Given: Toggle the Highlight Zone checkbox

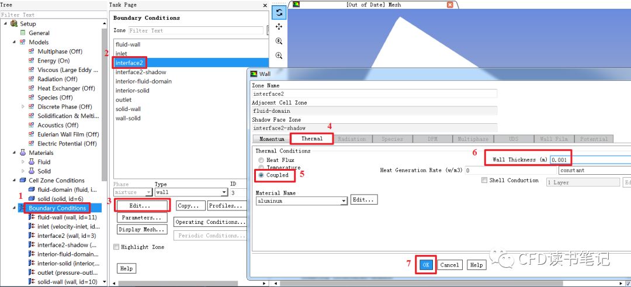Looking at the screenshot, I should pos(116,247).
